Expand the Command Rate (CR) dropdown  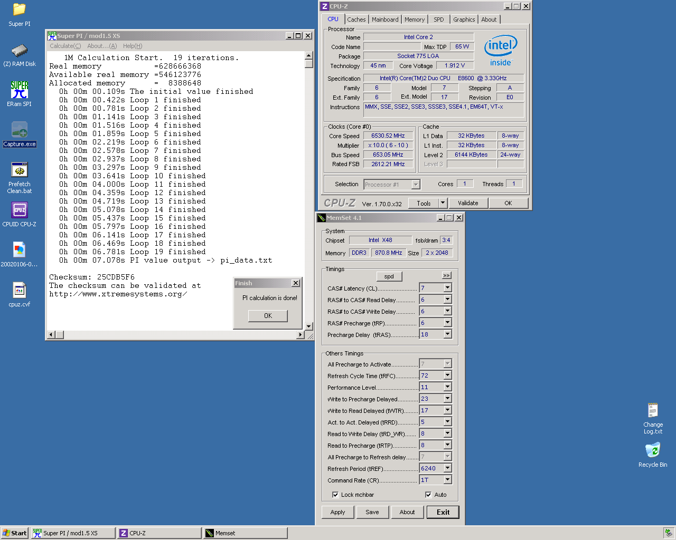(447, 480)
